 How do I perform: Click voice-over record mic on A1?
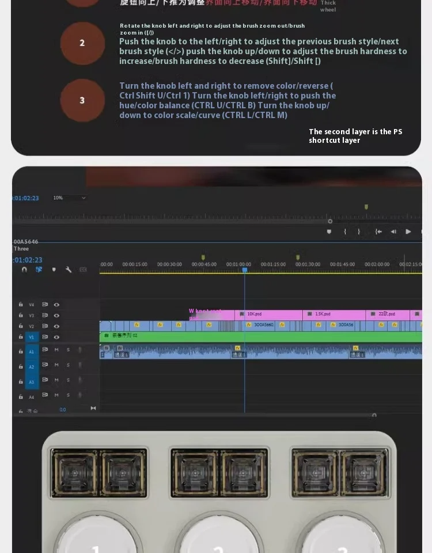(80, 350)
